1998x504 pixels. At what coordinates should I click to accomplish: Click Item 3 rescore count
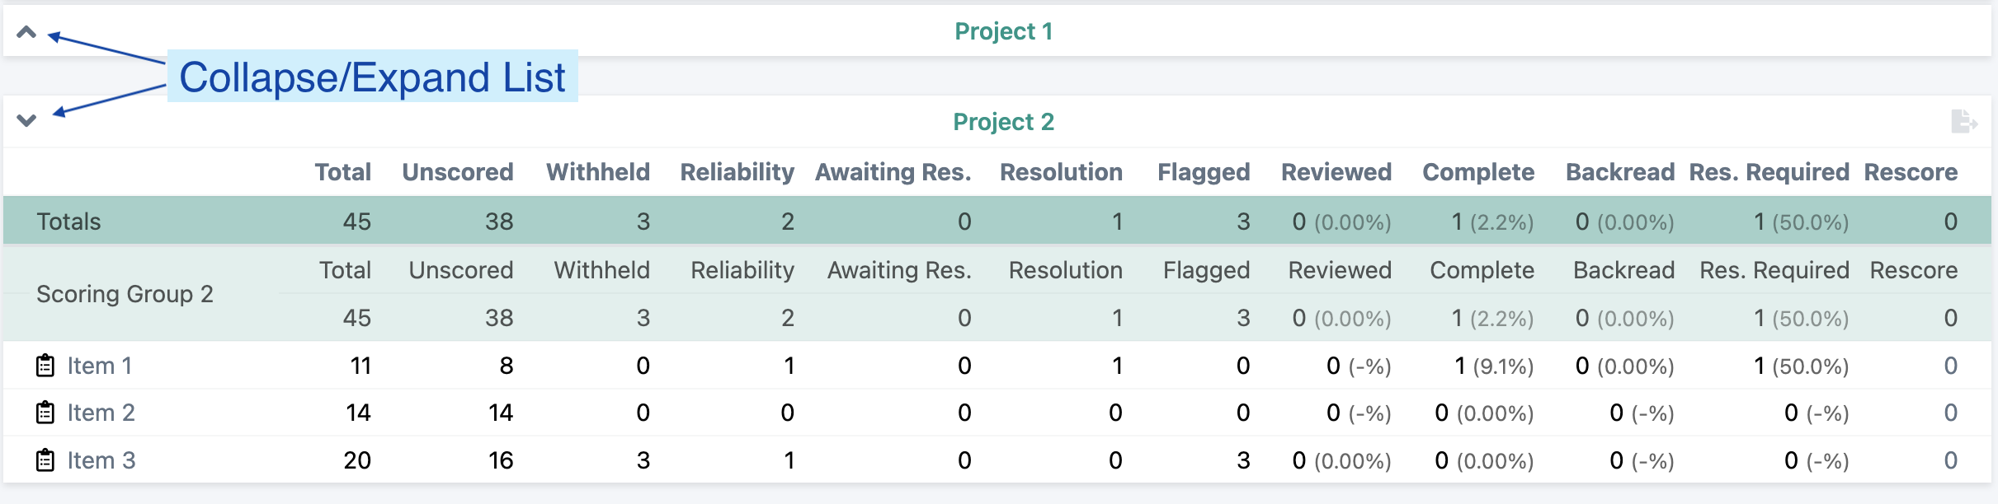point(1950,460)
